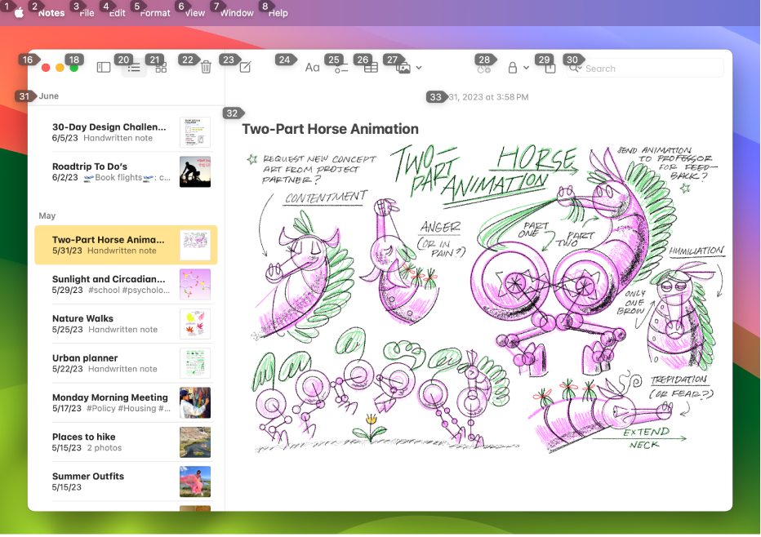
Task: Click the lock note icon
Action: [513, 68]
